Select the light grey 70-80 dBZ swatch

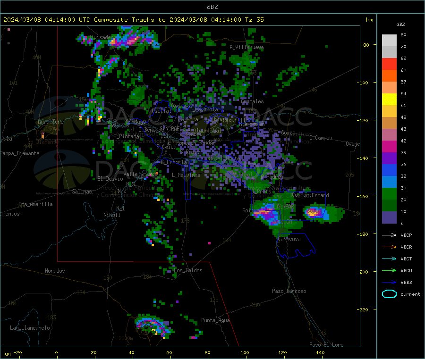pyautogui.click(x=389, y=41)
